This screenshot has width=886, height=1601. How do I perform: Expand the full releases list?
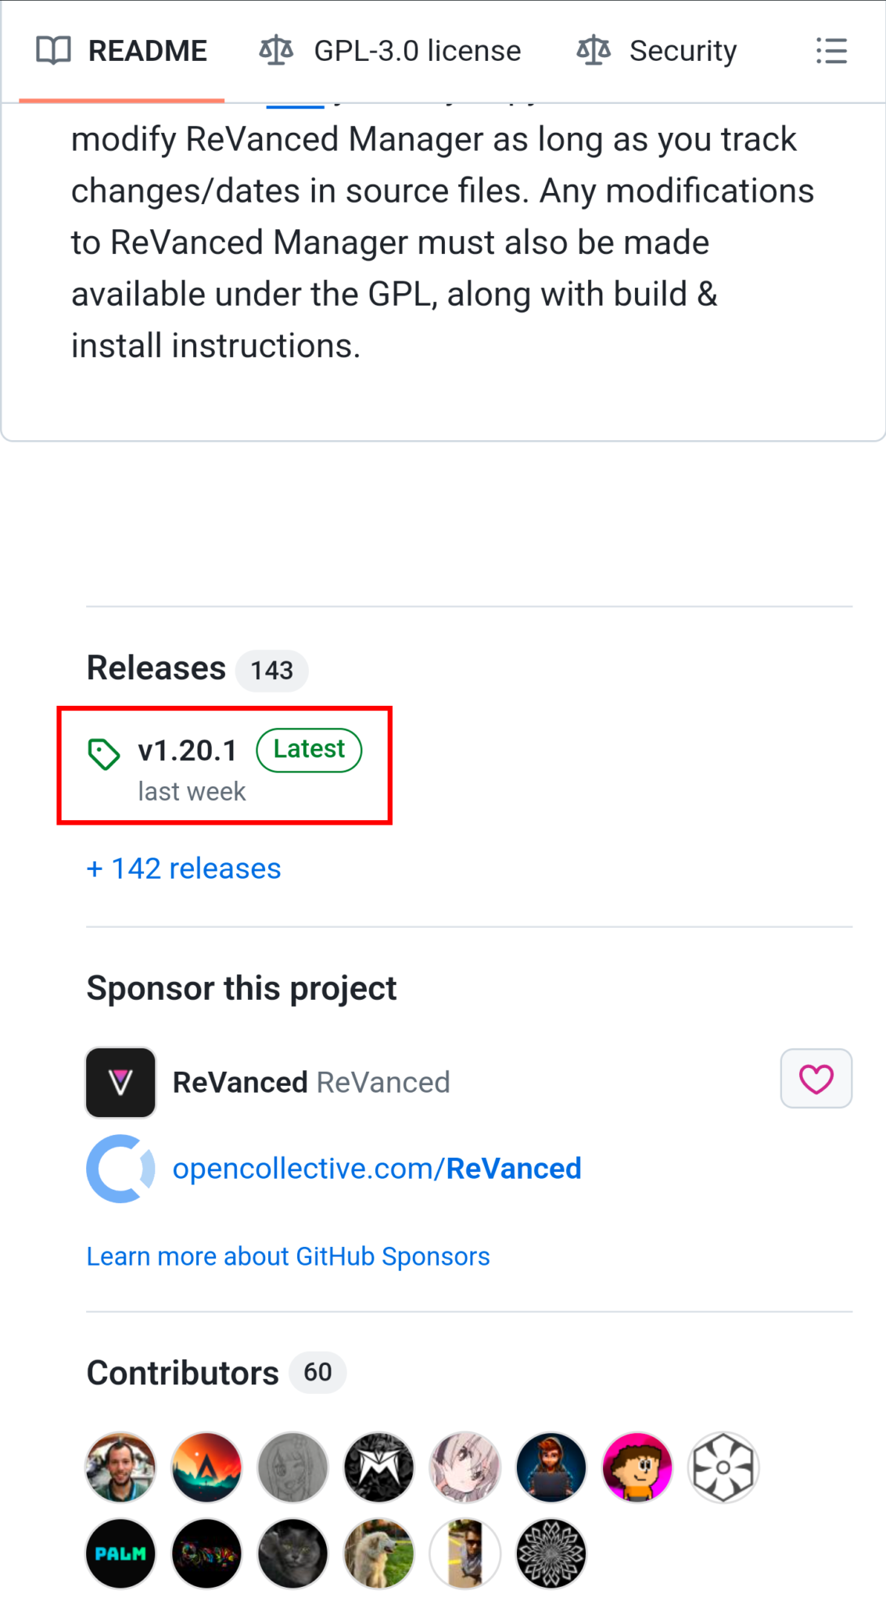[183, 868]
